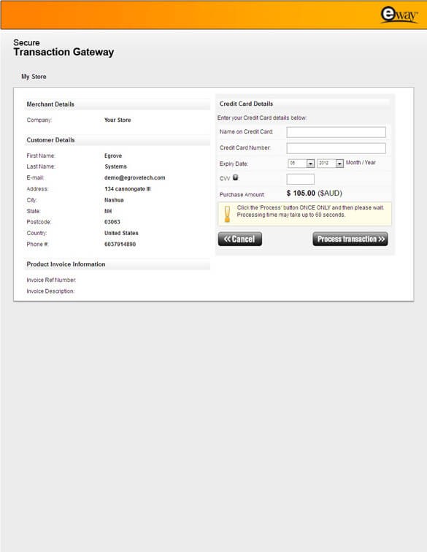Click the eWAY logo in header
Screen dimensions: 427x552
tap(399, 15)
